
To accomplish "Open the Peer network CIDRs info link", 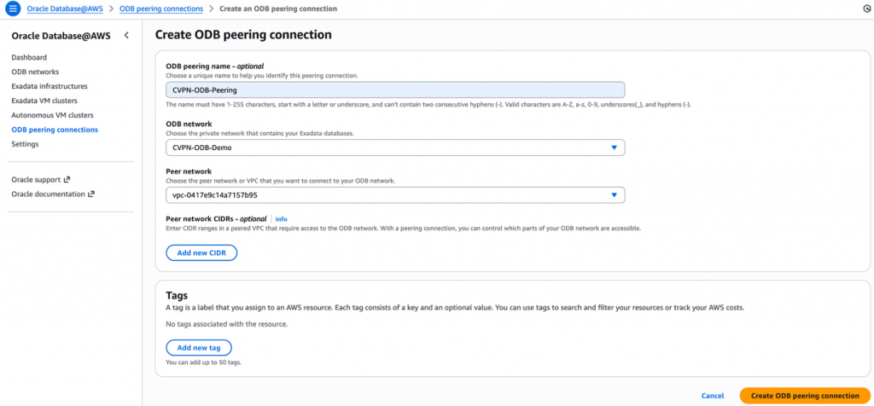I will pos(281,219).
